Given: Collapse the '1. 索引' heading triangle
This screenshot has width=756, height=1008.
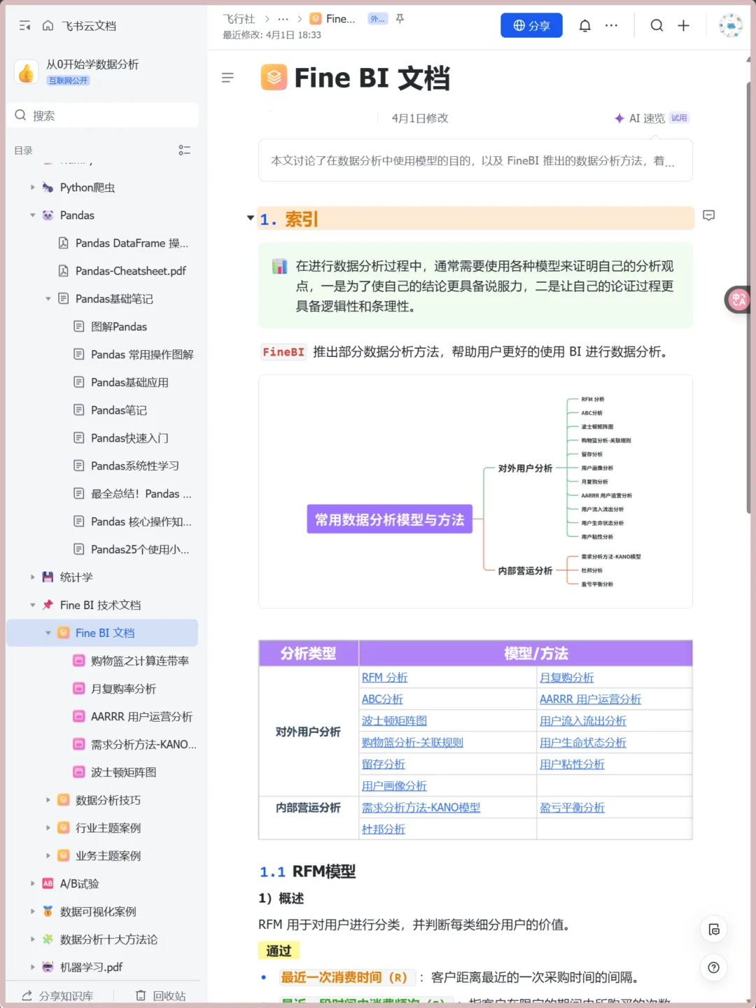Looking at the screenshot, I should (x=250, y=218).
